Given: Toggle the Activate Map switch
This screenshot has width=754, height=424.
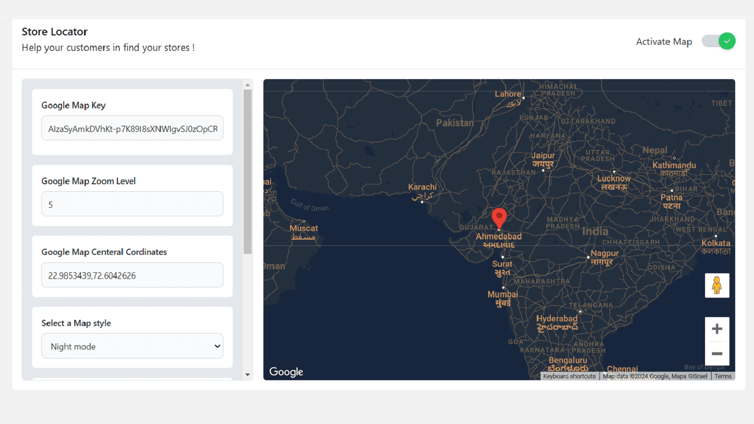Looking at the screenshot, I should pyautogui.click(x=718, y=41).
